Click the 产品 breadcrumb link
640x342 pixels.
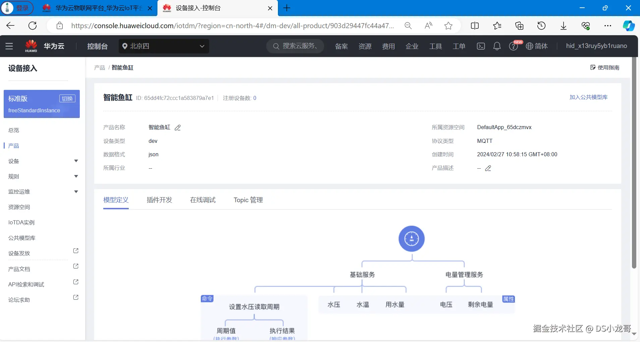point(100,68)
